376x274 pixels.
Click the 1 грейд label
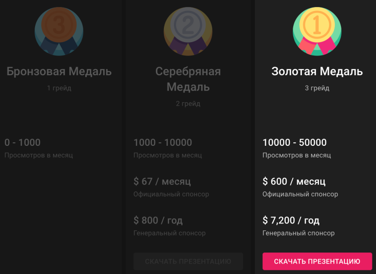(59, 88)
